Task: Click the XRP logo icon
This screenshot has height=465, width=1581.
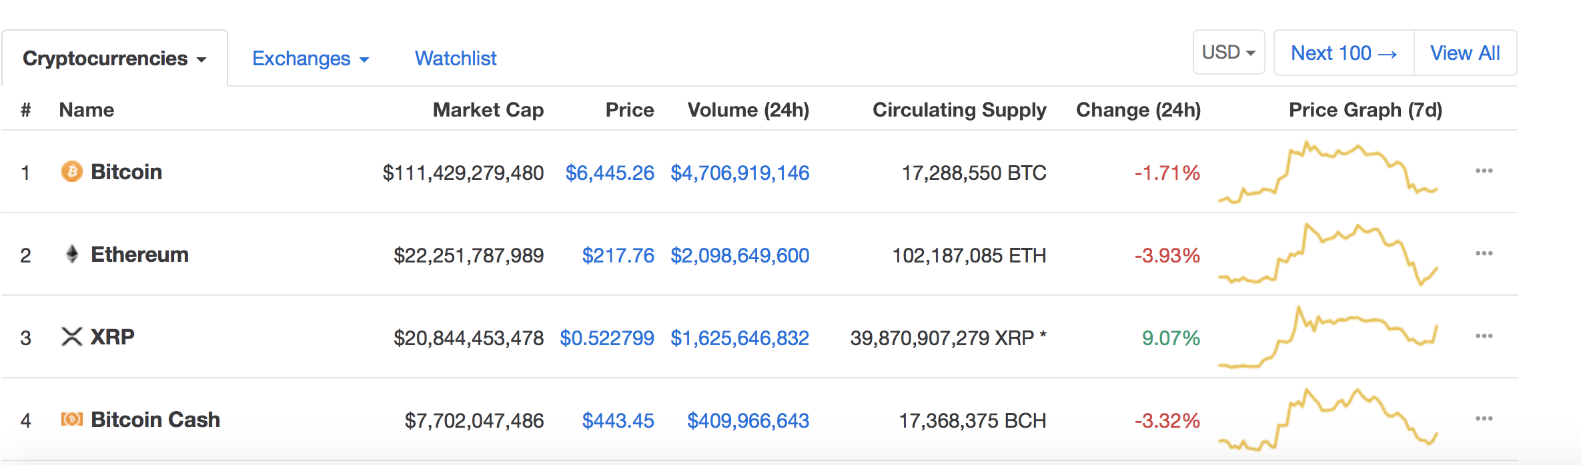Action: click(72, 336)
